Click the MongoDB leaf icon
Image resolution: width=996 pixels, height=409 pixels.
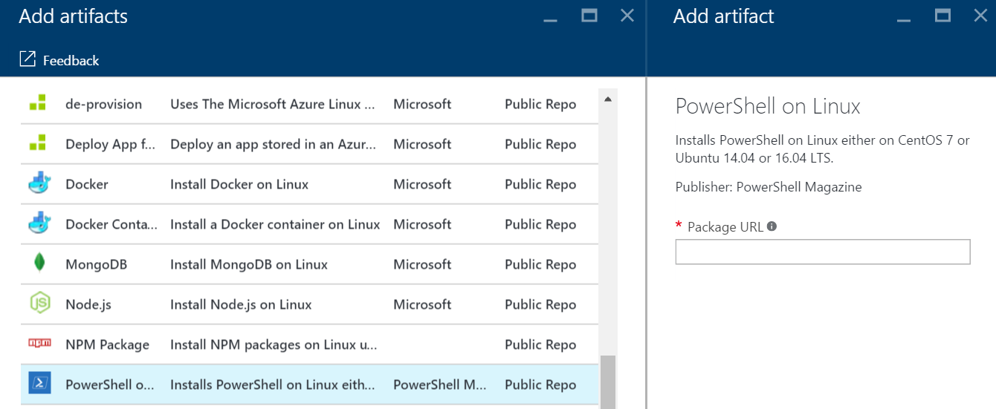pos(39,264)
